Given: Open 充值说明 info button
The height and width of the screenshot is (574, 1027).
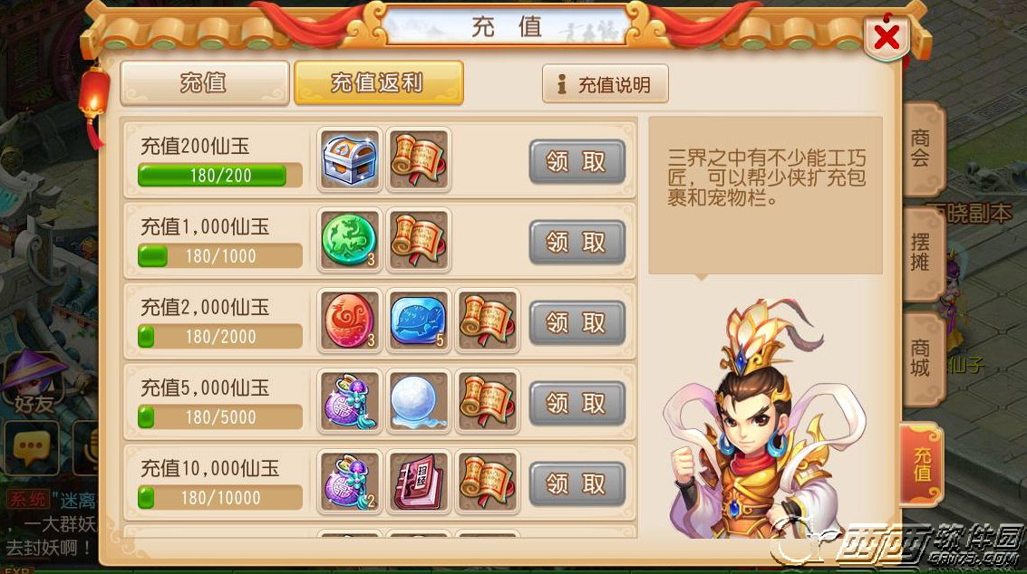Looking at the screenshot, I should click(606, 84).
